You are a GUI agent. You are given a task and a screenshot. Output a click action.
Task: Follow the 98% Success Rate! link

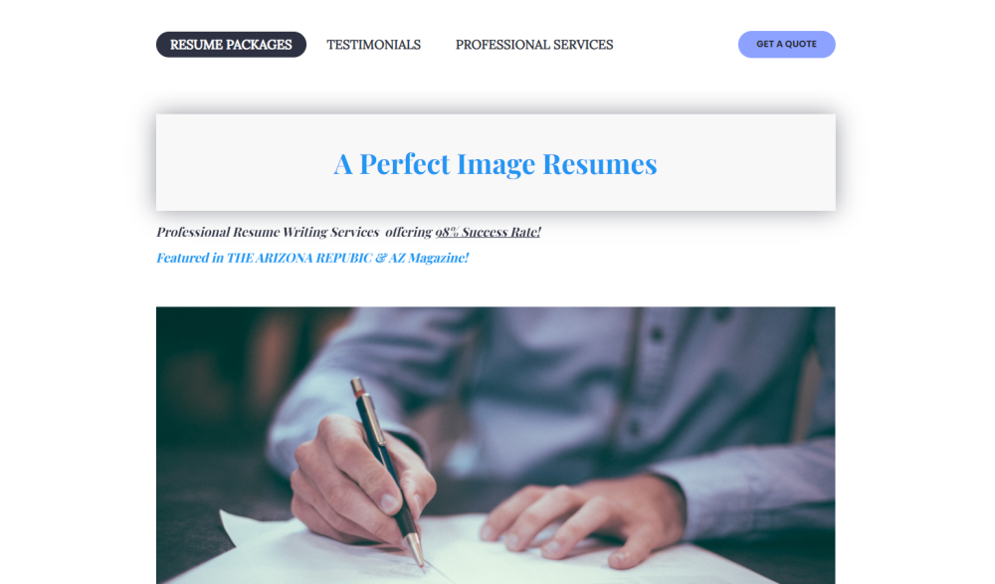pos(488,232)
